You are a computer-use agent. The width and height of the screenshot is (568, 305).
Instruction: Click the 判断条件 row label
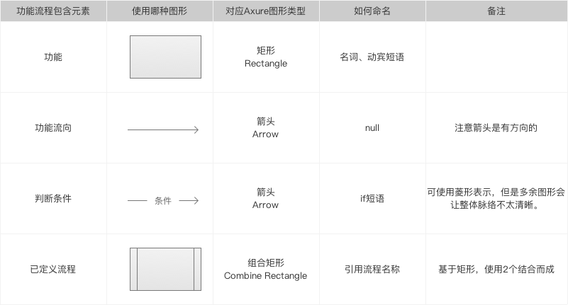click(53, 198)
